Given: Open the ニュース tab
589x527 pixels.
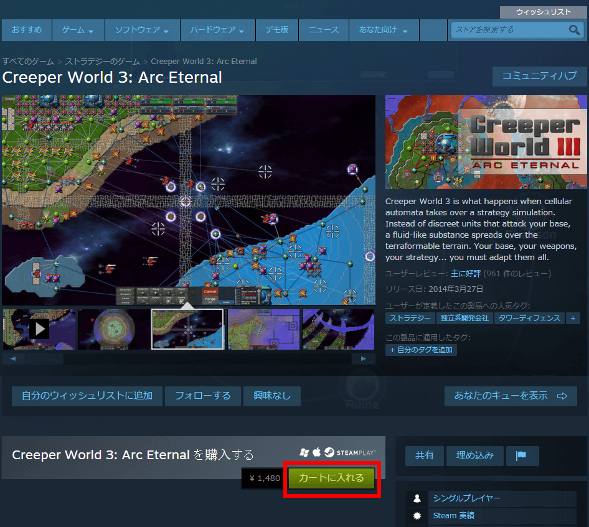Looking at the screenshot, I should 323,30.
